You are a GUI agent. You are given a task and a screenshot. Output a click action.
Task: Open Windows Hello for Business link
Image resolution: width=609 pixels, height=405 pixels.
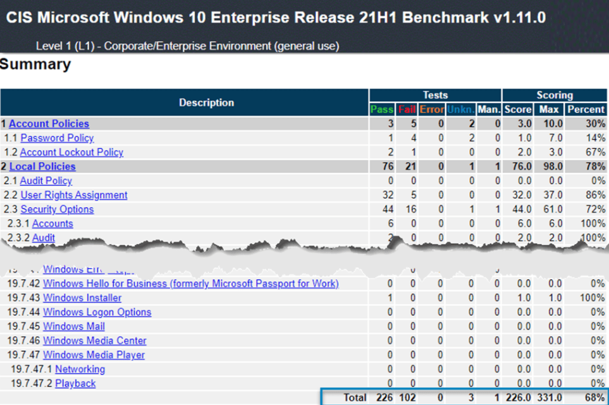pos(191,284)
